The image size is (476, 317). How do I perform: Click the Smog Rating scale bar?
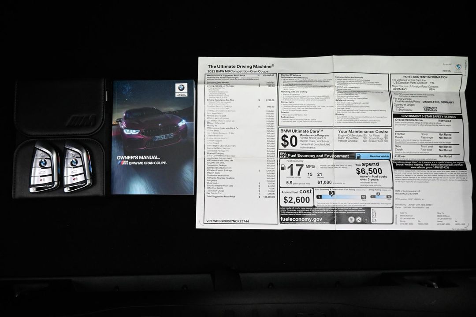pos(381,197)
